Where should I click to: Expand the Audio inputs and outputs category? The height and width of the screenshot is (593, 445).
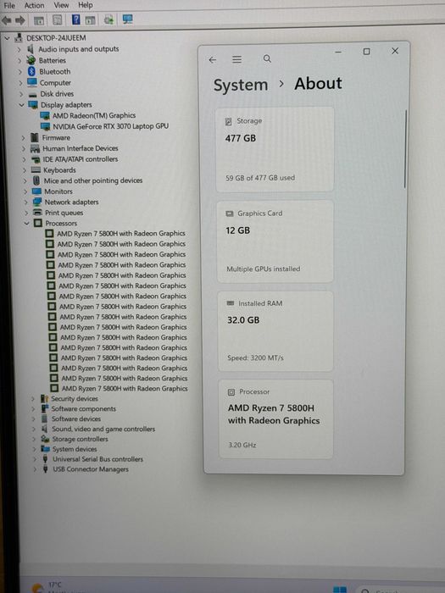pos(19,49)
